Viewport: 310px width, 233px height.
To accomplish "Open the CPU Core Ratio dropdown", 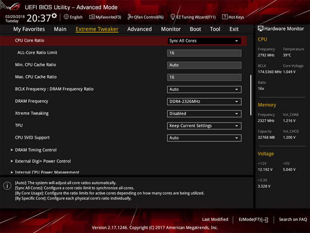I will (204, 41).
